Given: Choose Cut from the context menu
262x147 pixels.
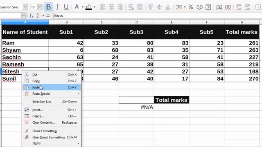Looking at the screenshot, I should 52,75.
